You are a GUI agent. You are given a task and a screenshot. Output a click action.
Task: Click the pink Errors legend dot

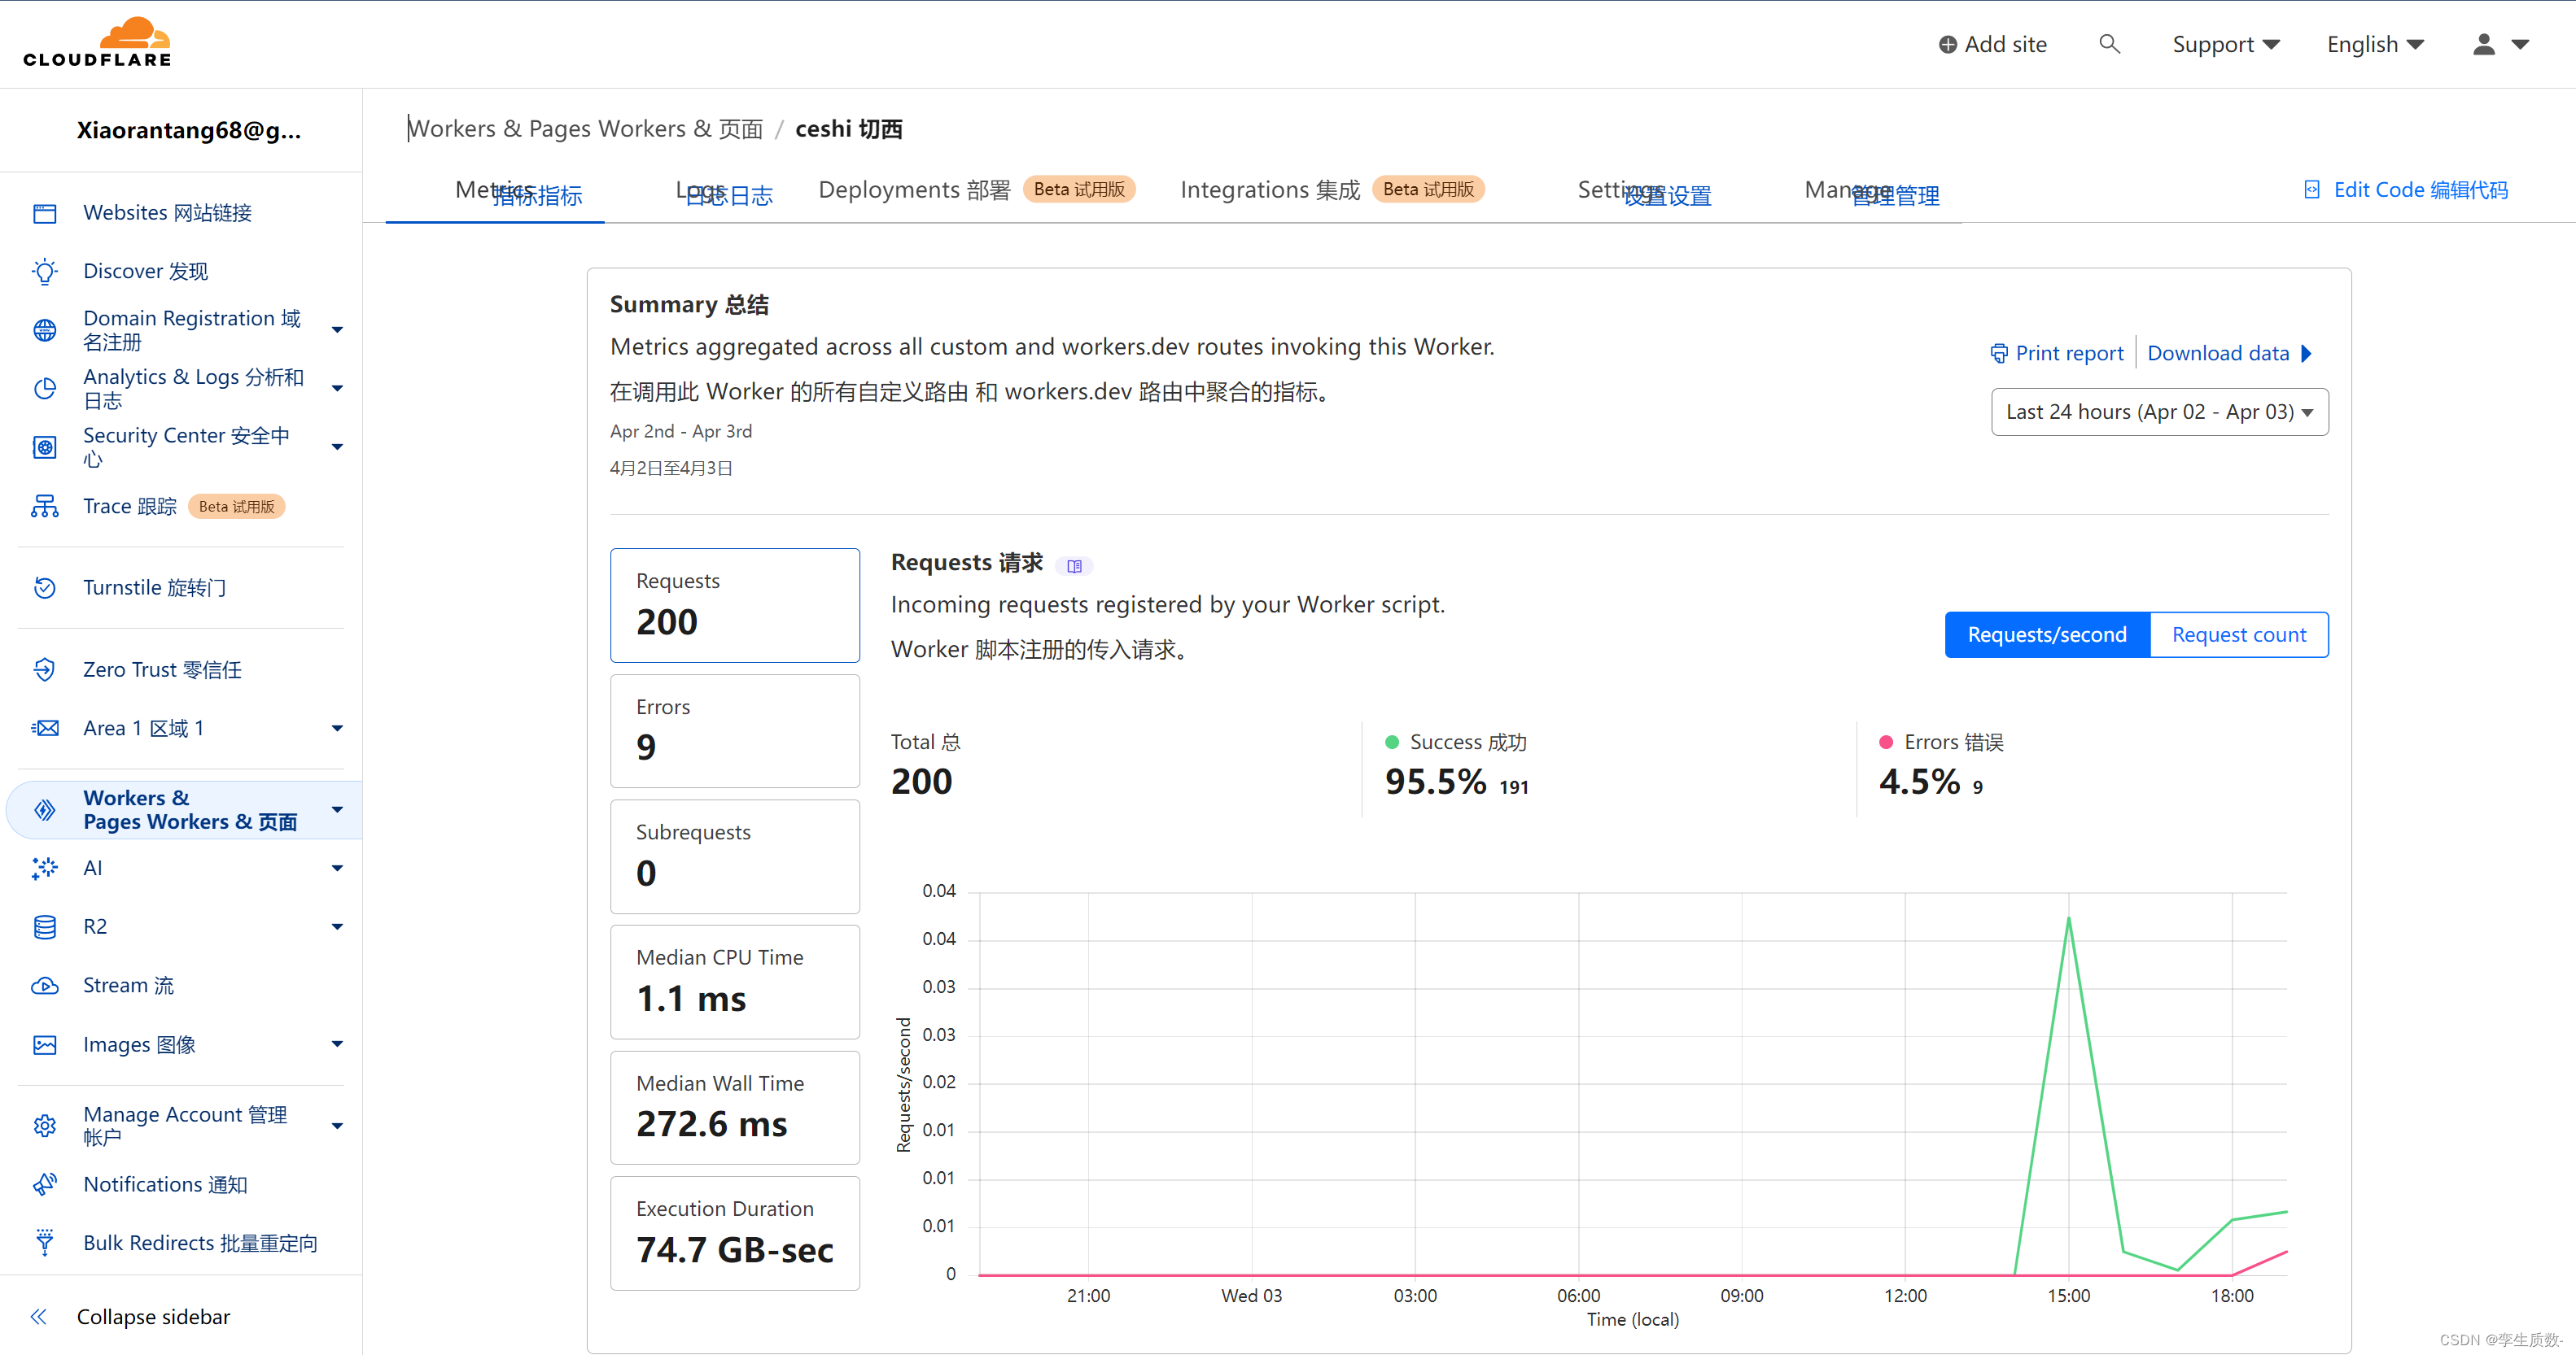(x=1886, y=743)
